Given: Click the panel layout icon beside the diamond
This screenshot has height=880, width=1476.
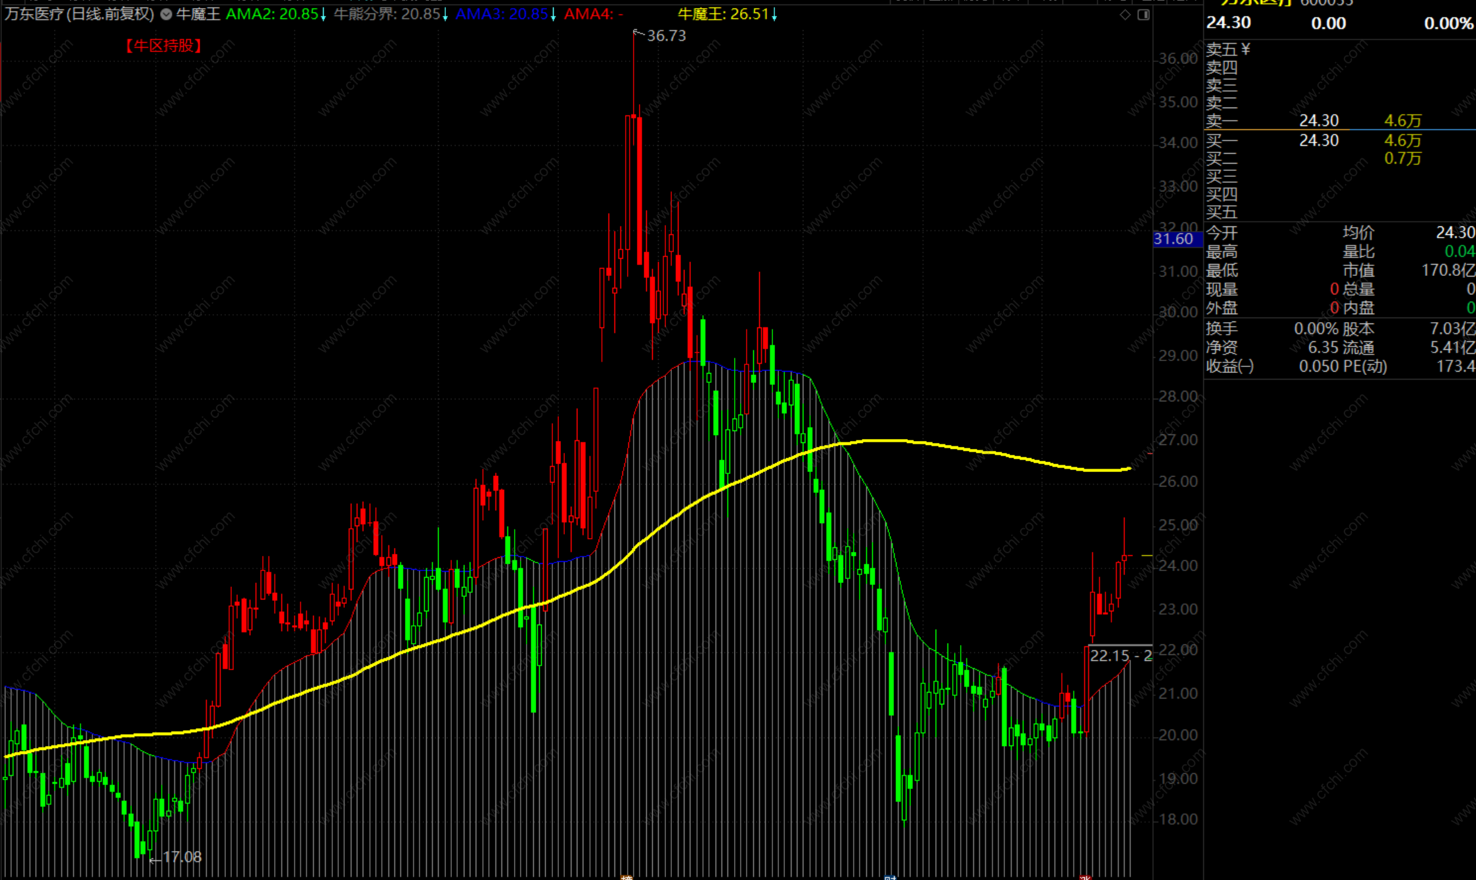Looking at the screenshot, I should 1144,15.
